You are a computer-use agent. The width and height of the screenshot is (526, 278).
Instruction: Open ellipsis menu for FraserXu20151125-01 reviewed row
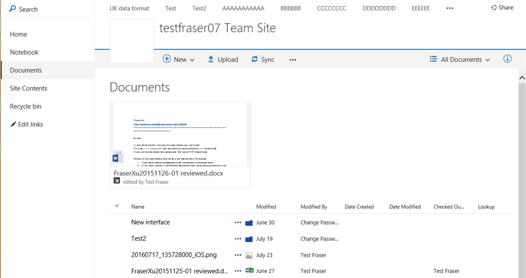pos(238,271)
